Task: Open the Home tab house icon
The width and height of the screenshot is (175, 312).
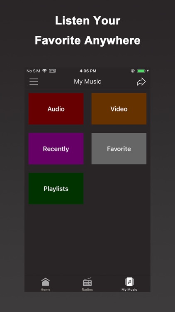Action: (46, 282)
